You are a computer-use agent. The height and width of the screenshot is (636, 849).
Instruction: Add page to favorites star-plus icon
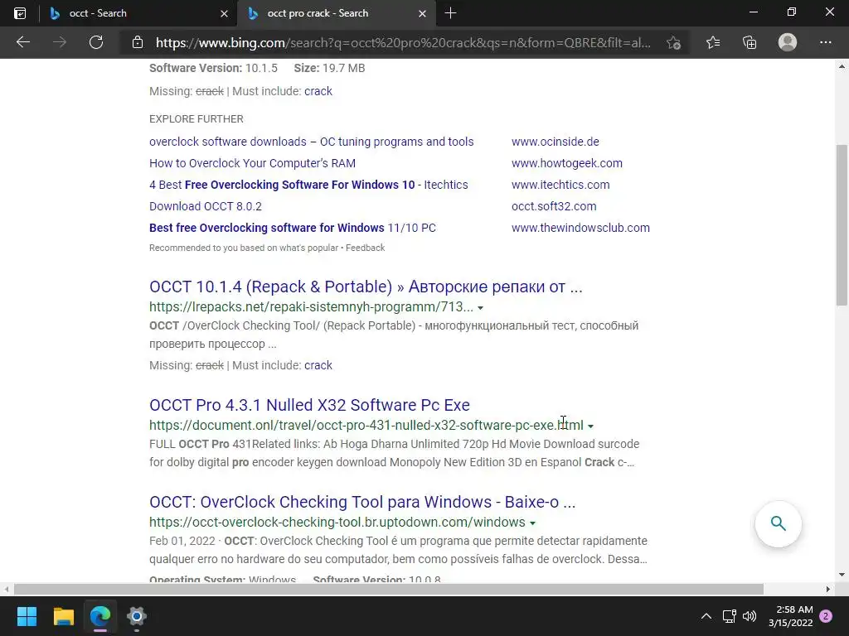(673, 42)
